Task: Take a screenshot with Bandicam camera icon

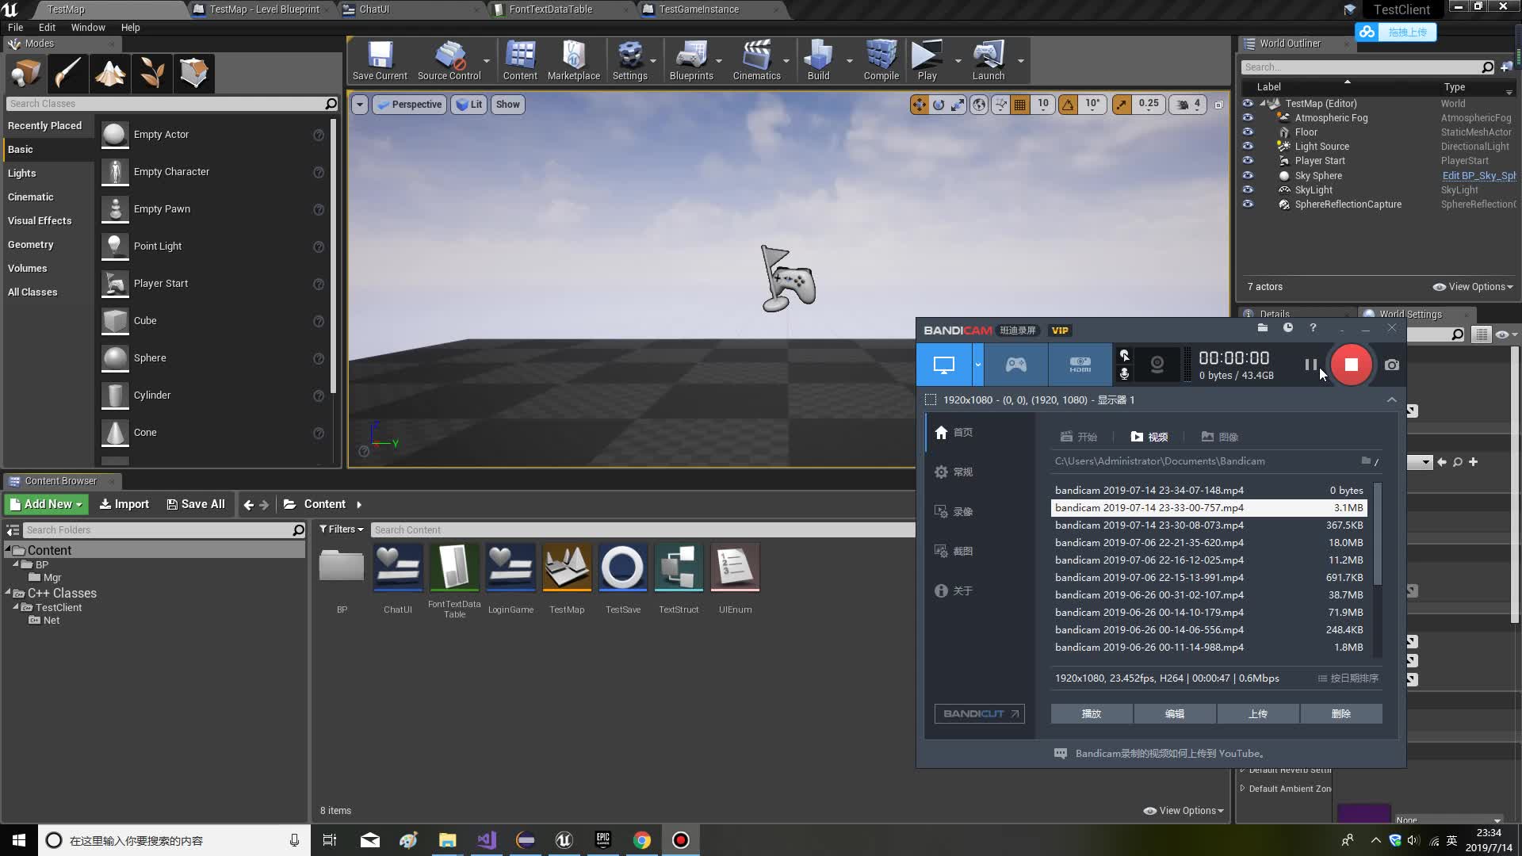Action: [1391, 365]
